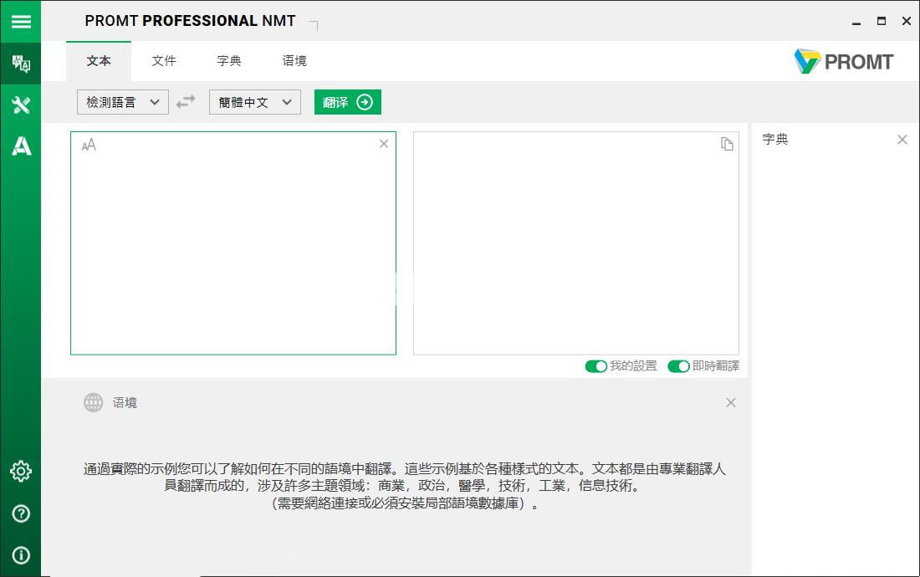Image resolution: width=920 pixels, height=577 pixels.
Task: Click the 字典 panel heading
Action: pos(775,140)
